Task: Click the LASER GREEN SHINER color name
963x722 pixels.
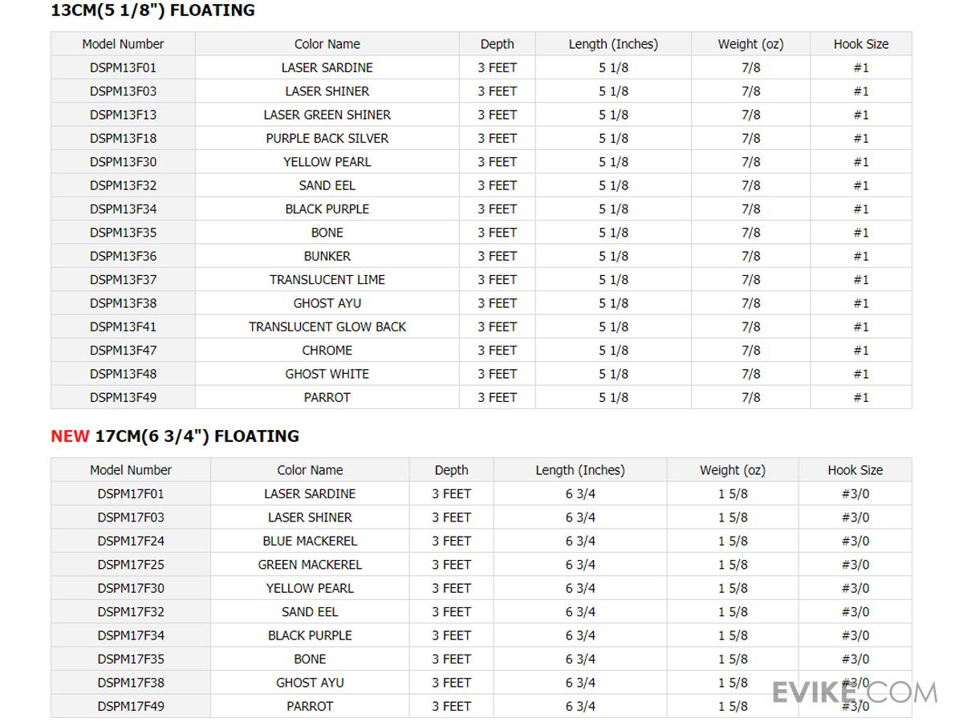Action: tap(327, 115)
